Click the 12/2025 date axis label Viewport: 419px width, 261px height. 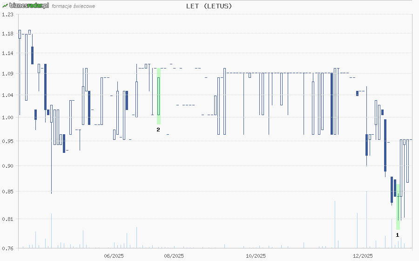pos(363,256)
